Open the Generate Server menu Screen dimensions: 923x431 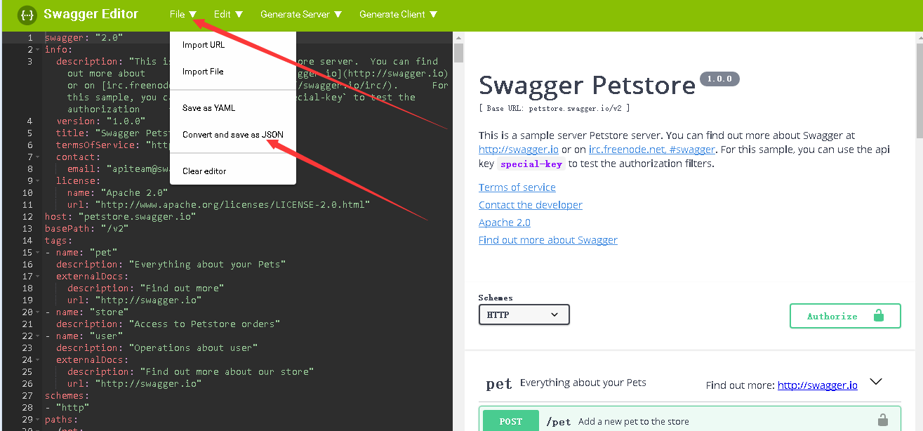click(x=301, y=14)
